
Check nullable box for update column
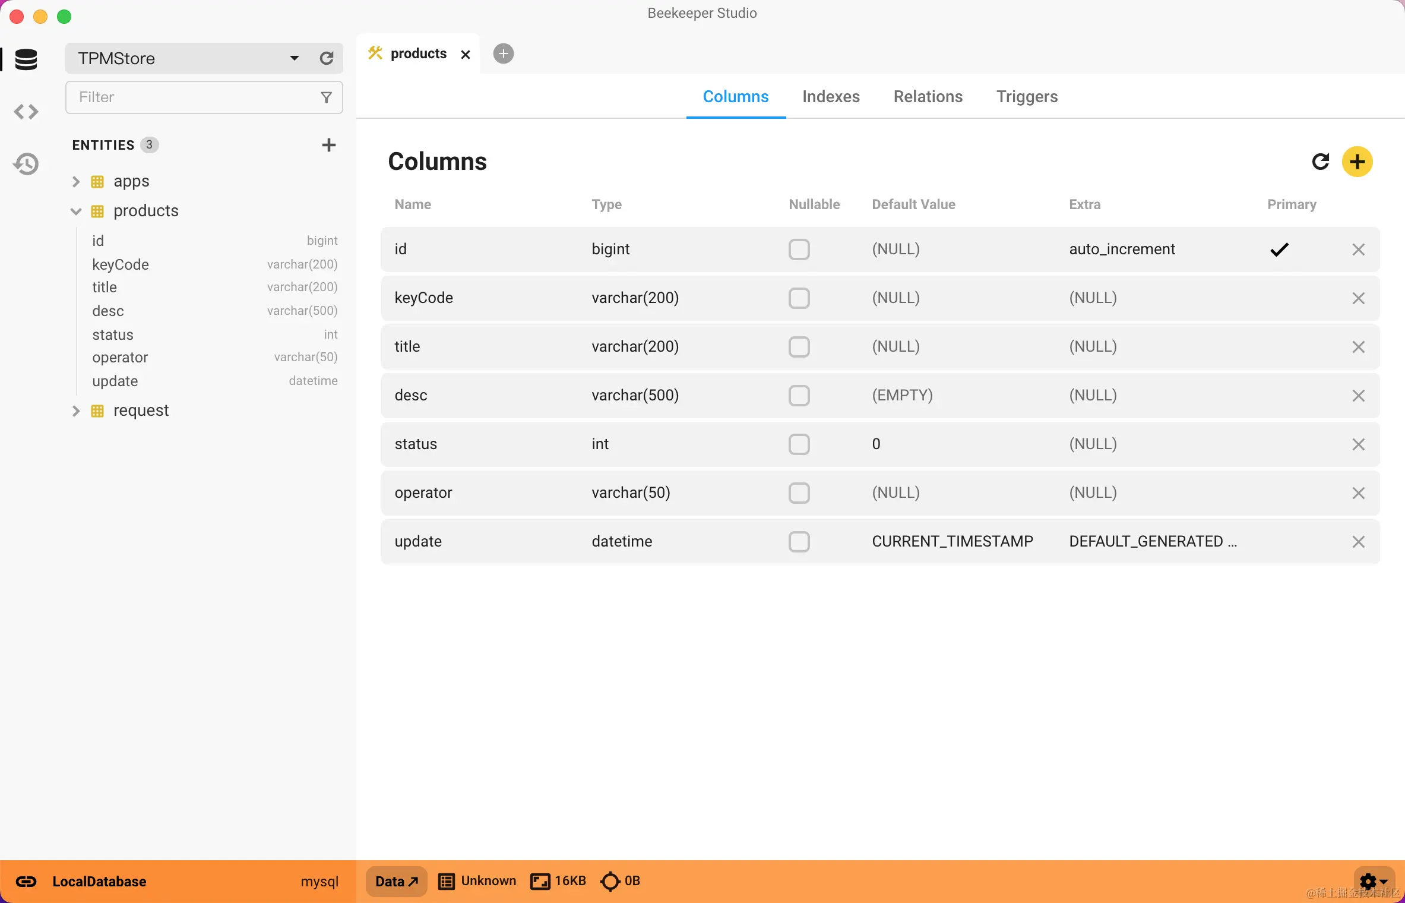(x=799, y=542)
